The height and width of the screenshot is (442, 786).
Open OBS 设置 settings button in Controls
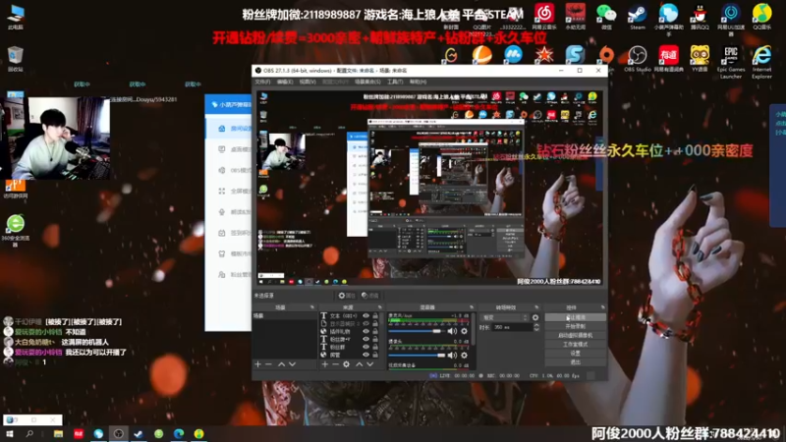point(575,354)
